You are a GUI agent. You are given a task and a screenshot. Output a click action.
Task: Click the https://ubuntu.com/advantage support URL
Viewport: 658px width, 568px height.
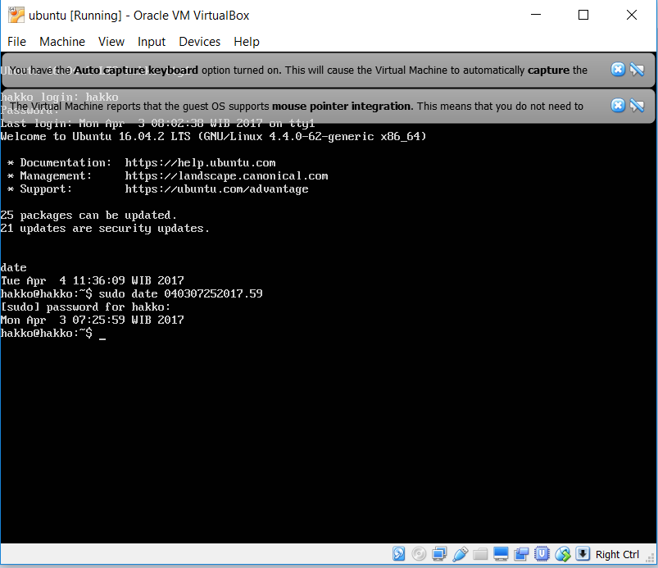point(216,189)
